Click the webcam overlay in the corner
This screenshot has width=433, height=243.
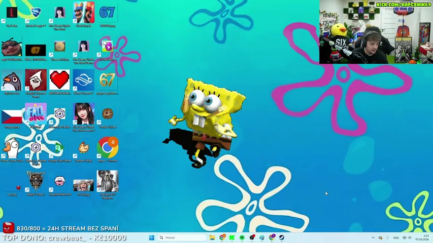click(376, 32)
